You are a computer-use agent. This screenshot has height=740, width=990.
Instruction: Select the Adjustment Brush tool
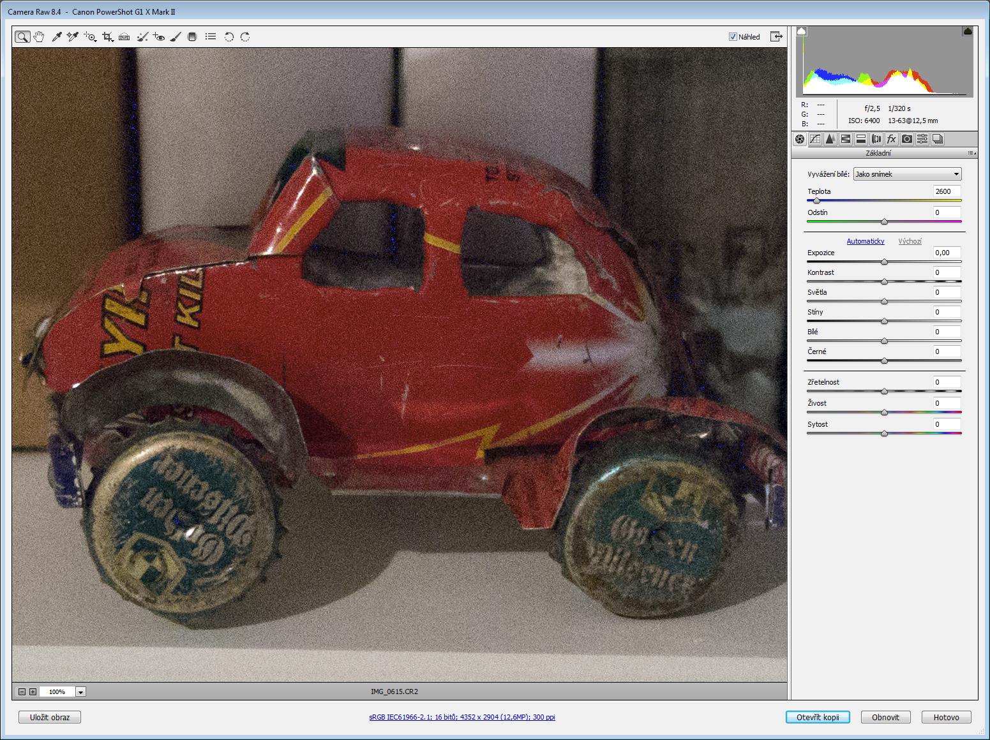pyautogui.click(x=176, y=37)
